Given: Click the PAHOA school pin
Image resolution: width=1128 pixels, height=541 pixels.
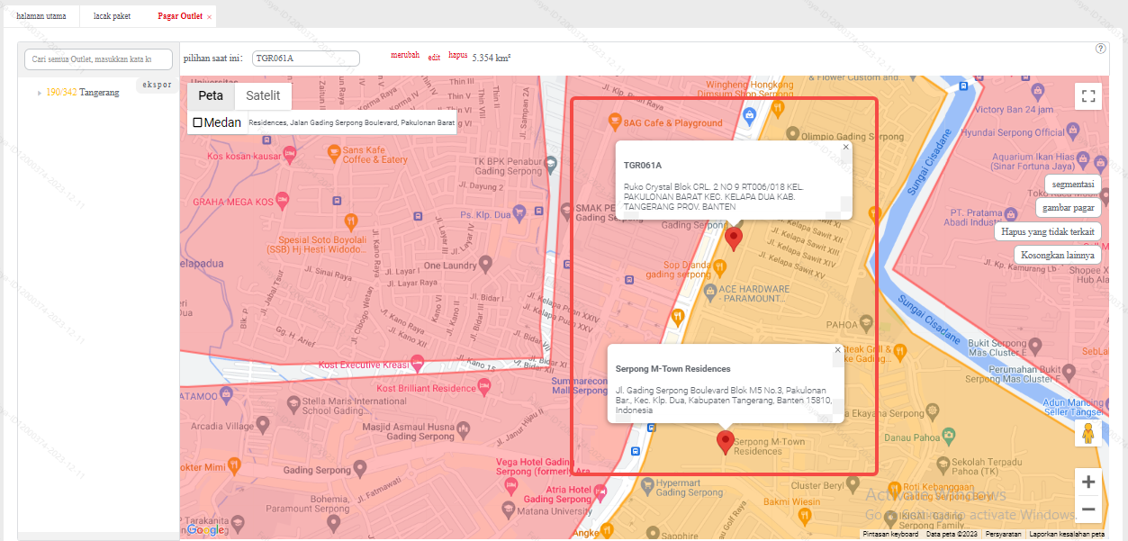Looking at the screenshot, I should pos(866,321).
